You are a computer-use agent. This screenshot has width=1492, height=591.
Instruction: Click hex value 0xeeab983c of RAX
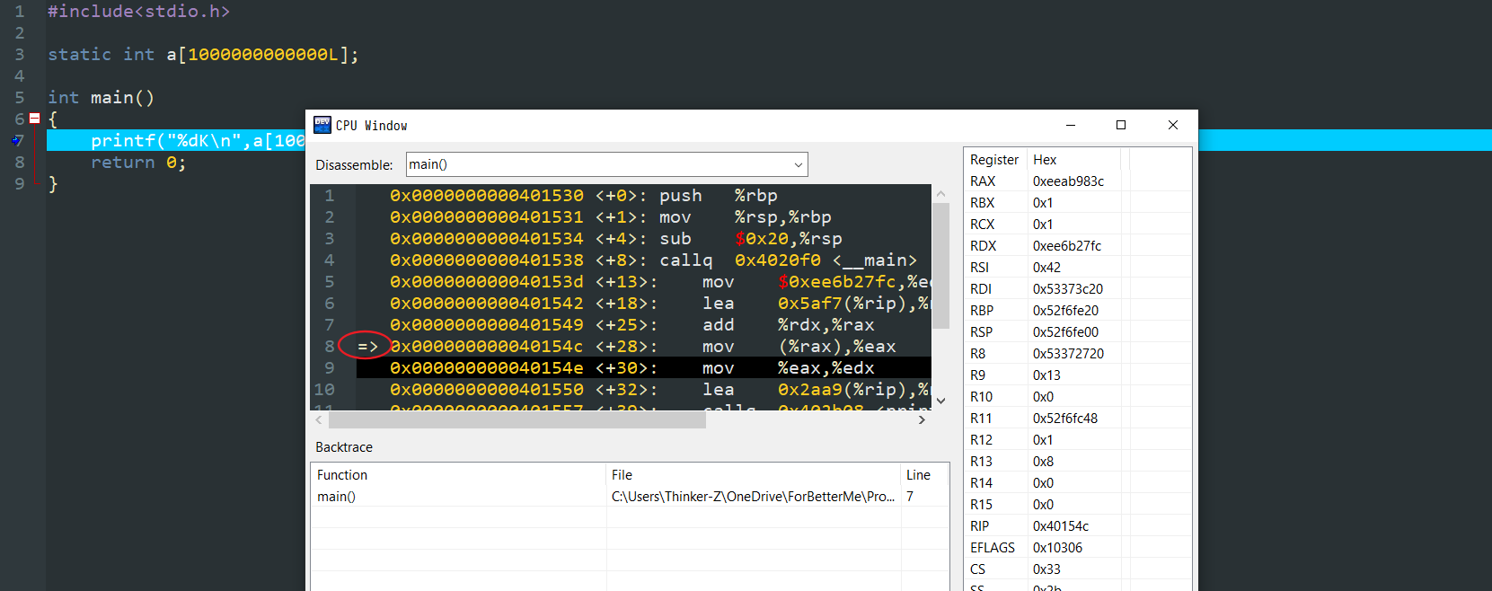pyautogui.click(x=1068, y=181)
